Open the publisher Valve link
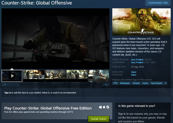Image resolution: width=173 pixels, height=123 pixels. click(x=133, y=75)
